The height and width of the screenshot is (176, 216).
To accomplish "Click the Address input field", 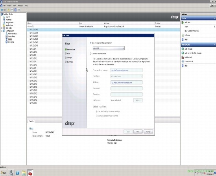I will 126,82.
